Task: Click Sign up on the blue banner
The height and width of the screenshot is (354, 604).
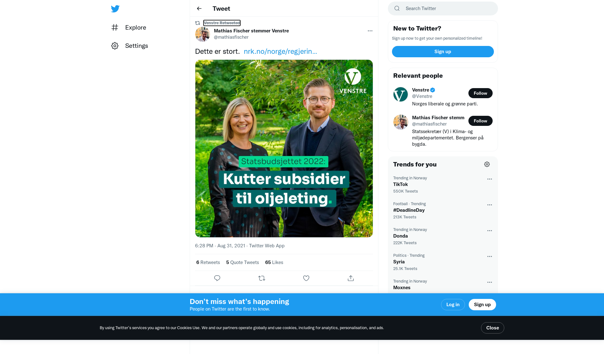Action: coord(482,305)
